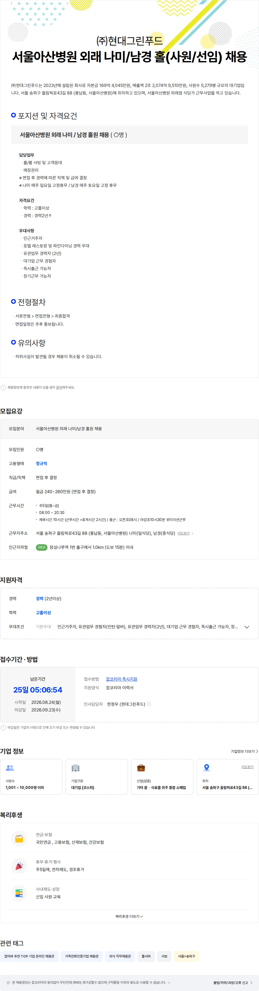Expand the copyright notice chevron
259x991 pixels.
point(169,983)
